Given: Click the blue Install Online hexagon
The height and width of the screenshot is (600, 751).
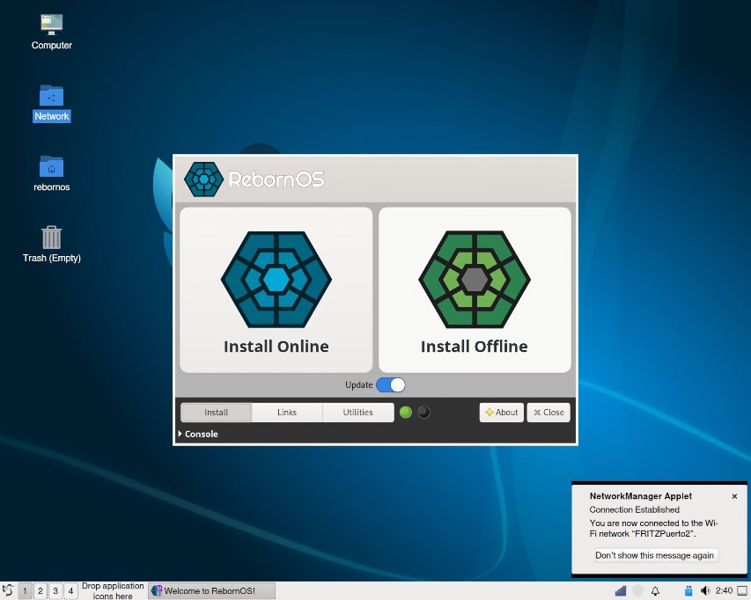Looking at the screenshot, I should pos(276,280).
